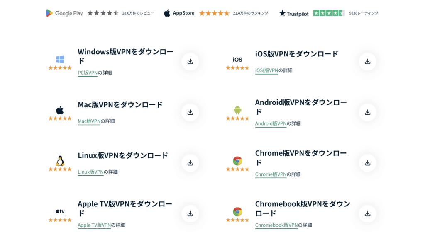Open the PC版VPN details link

88,73
